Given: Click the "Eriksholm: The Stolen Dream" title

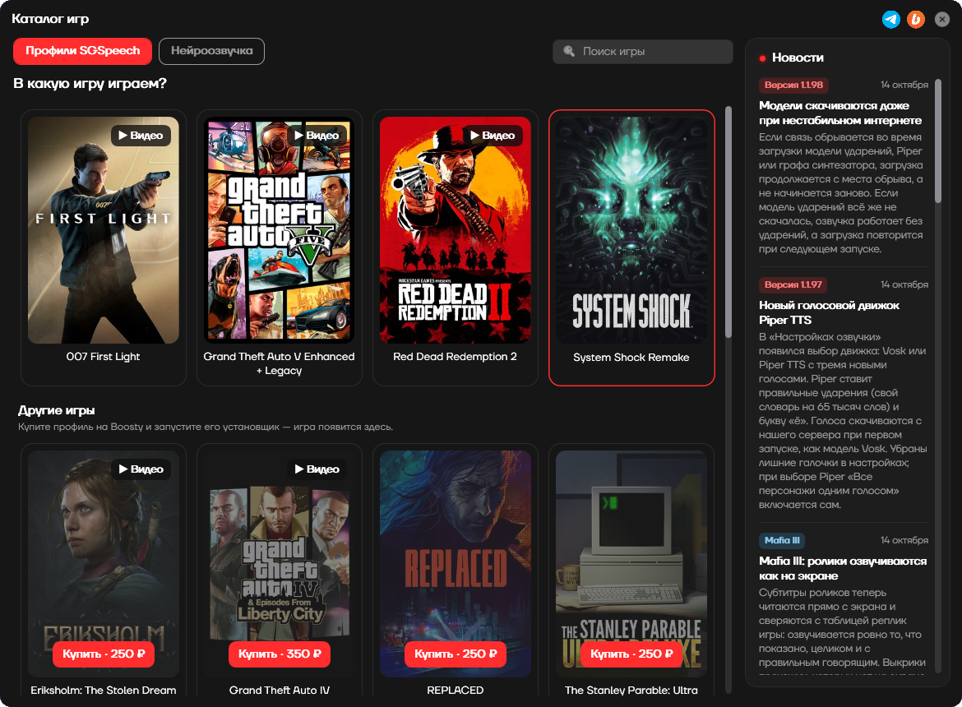Looking at the screenshot, I should coord(104,691).
